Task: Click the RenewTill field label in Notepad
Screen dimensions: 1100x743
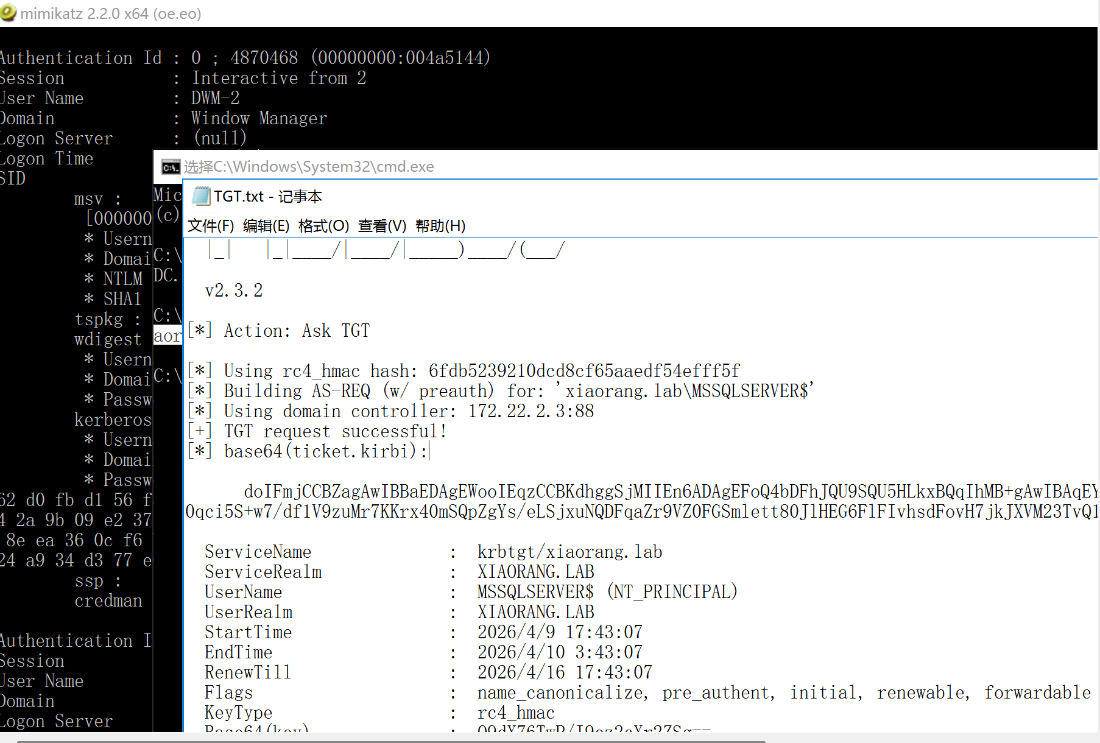Action: [248, 672]
